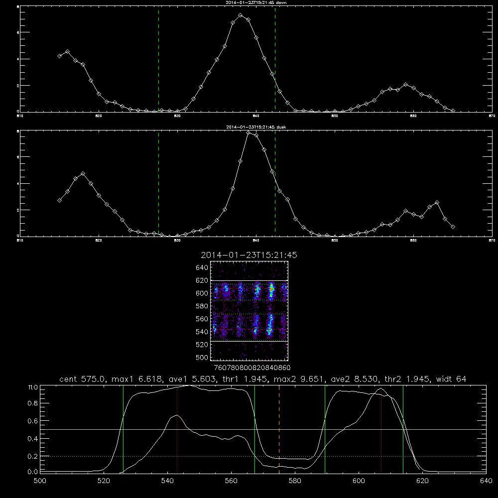Click the red dotted line near 607 in bottom plot
This screenshot has height=498, width=498.
pyautogui.click(x=381, y=429)
